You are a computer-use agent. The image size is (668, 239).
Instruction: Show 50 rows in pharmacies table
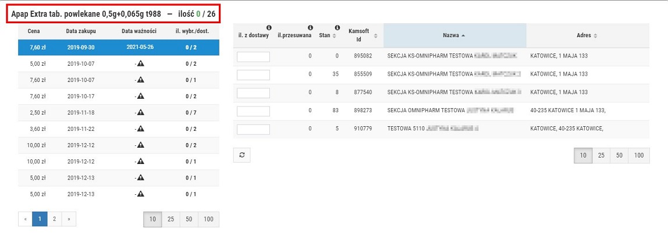click(619, 155)
